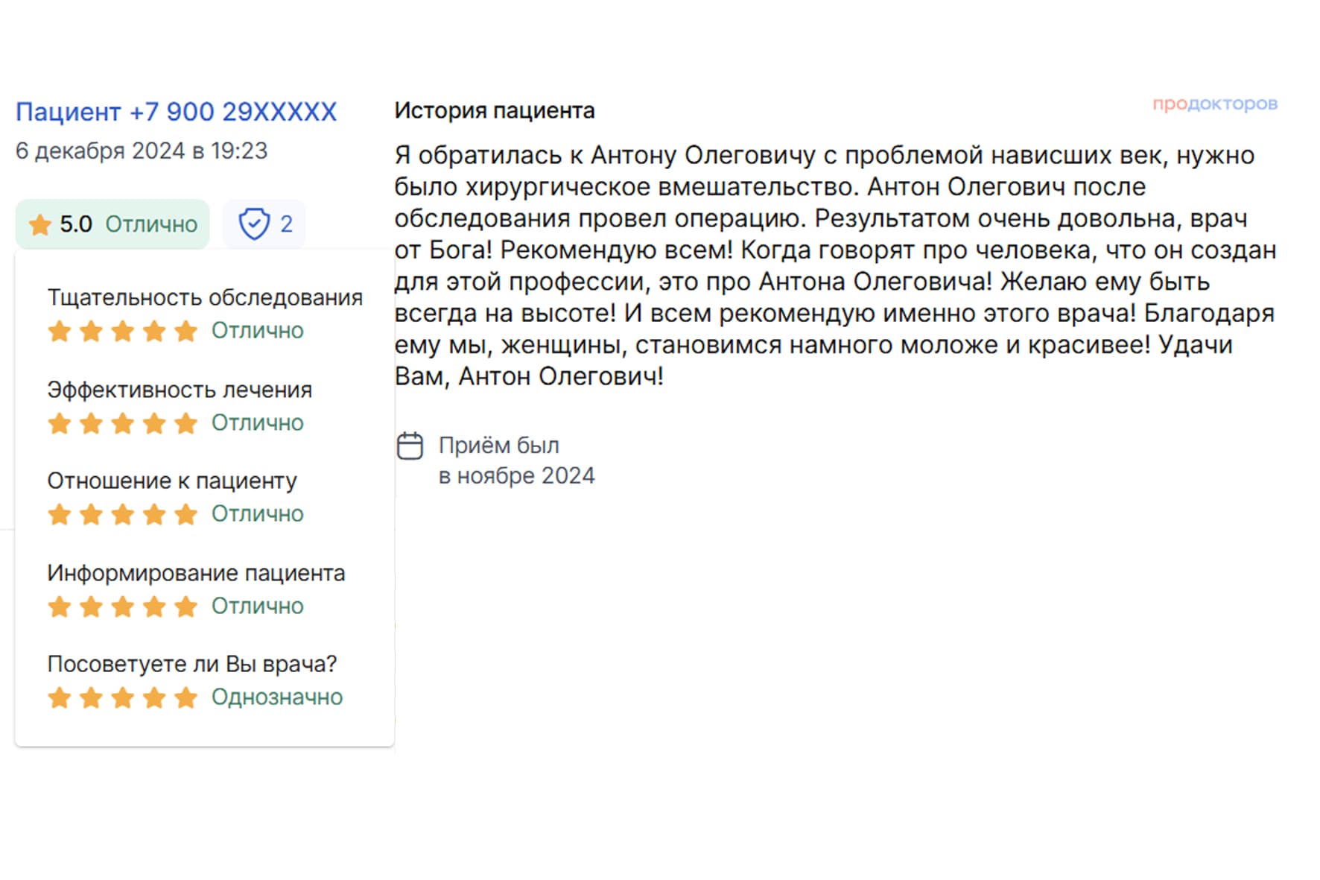Click the orange star in the 5.0 badge
This screenshot has width=1320, height=880.
click(39, 224)
